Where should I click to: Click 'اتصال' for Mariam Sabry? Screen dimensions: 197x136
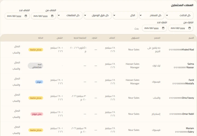17,127
